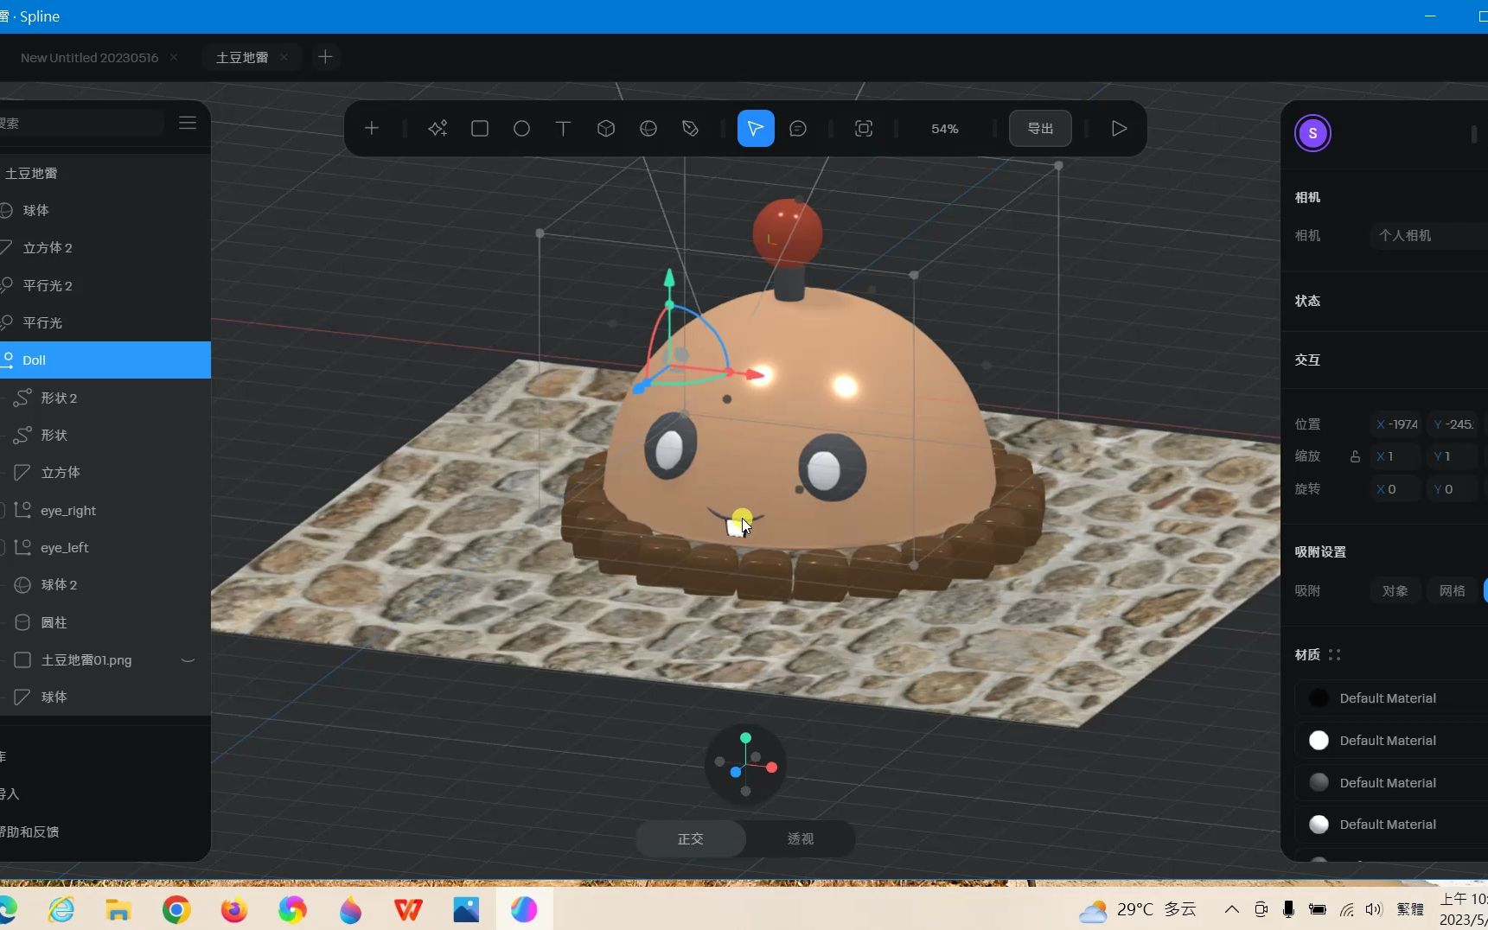Edit the scale X field
The width and height of the screenshot is (1488, 930).
coord(1397,456)
